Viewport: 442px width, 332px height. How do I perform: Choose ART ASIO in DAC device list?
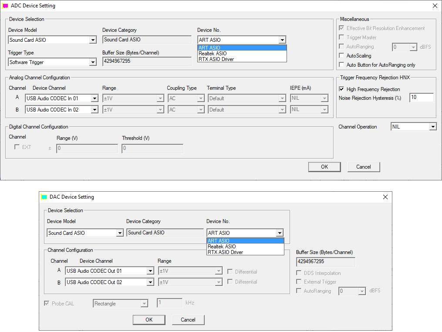219,241
